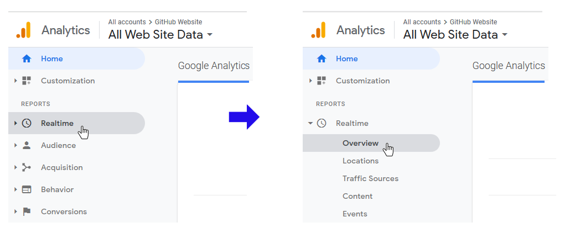Expand the Audience section arrow
Viewport: 570px width, 233px height.
click(x=15, y=146)
